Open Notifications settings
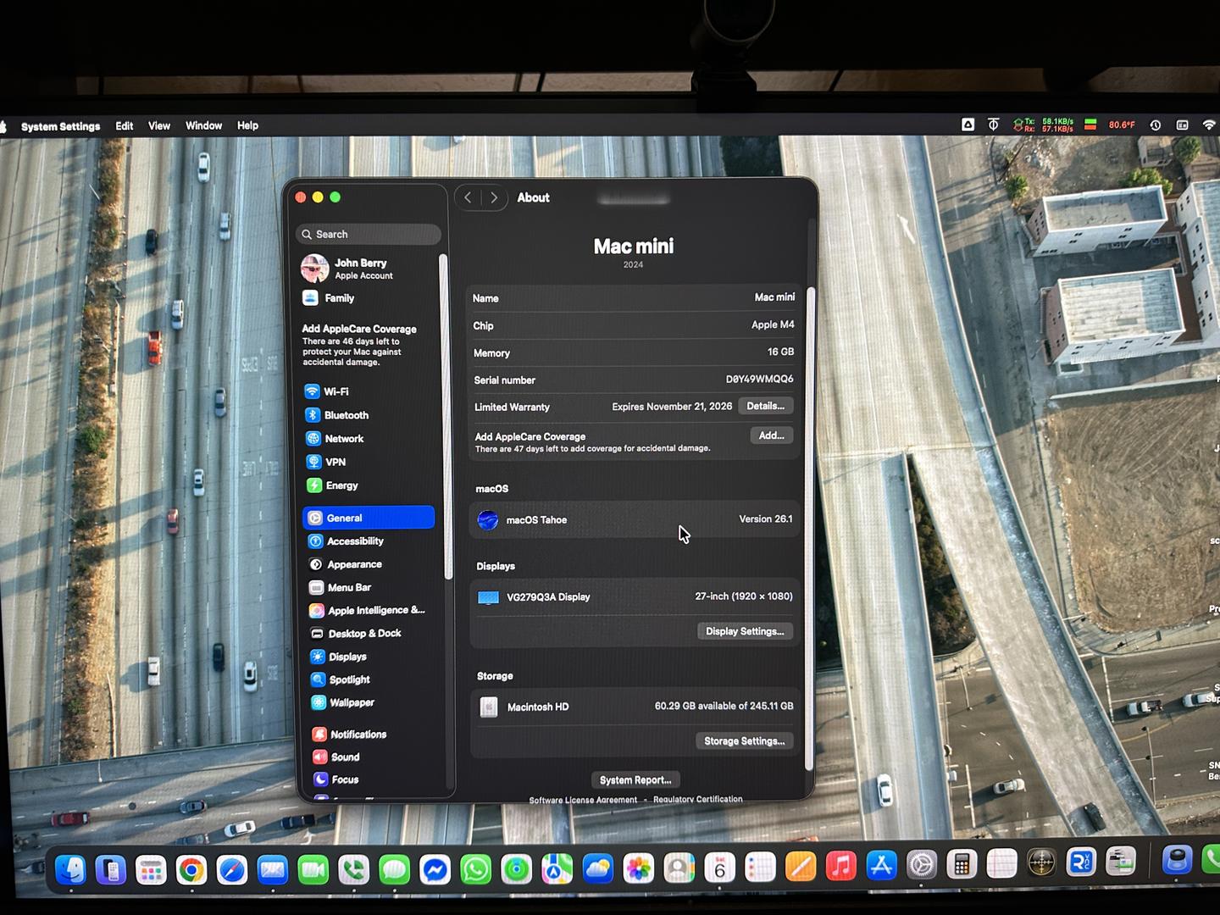Screen dimensions: 1220x915 (358, 735)
